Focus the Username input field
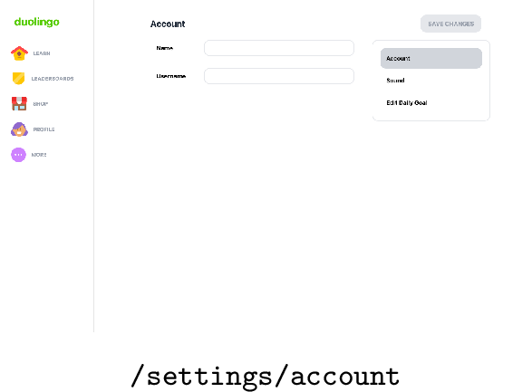532x392 pixels. click(x=279, y=76)
